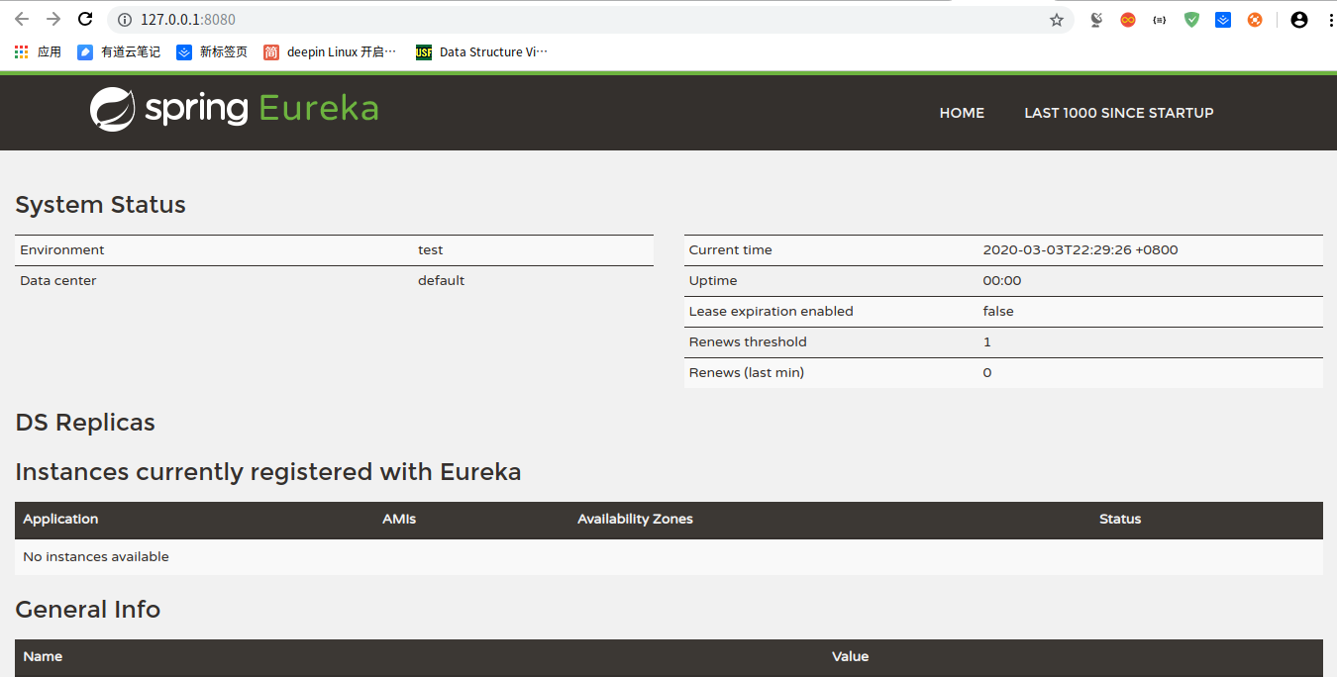The height and width of the screenshot is (677, 1337).
Task: Click the Current time label
Action: [731, 250]
